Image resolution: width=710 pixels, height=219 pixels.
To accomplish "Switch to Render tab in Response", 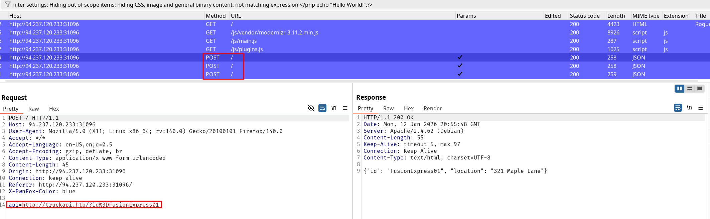I will 432,108.
